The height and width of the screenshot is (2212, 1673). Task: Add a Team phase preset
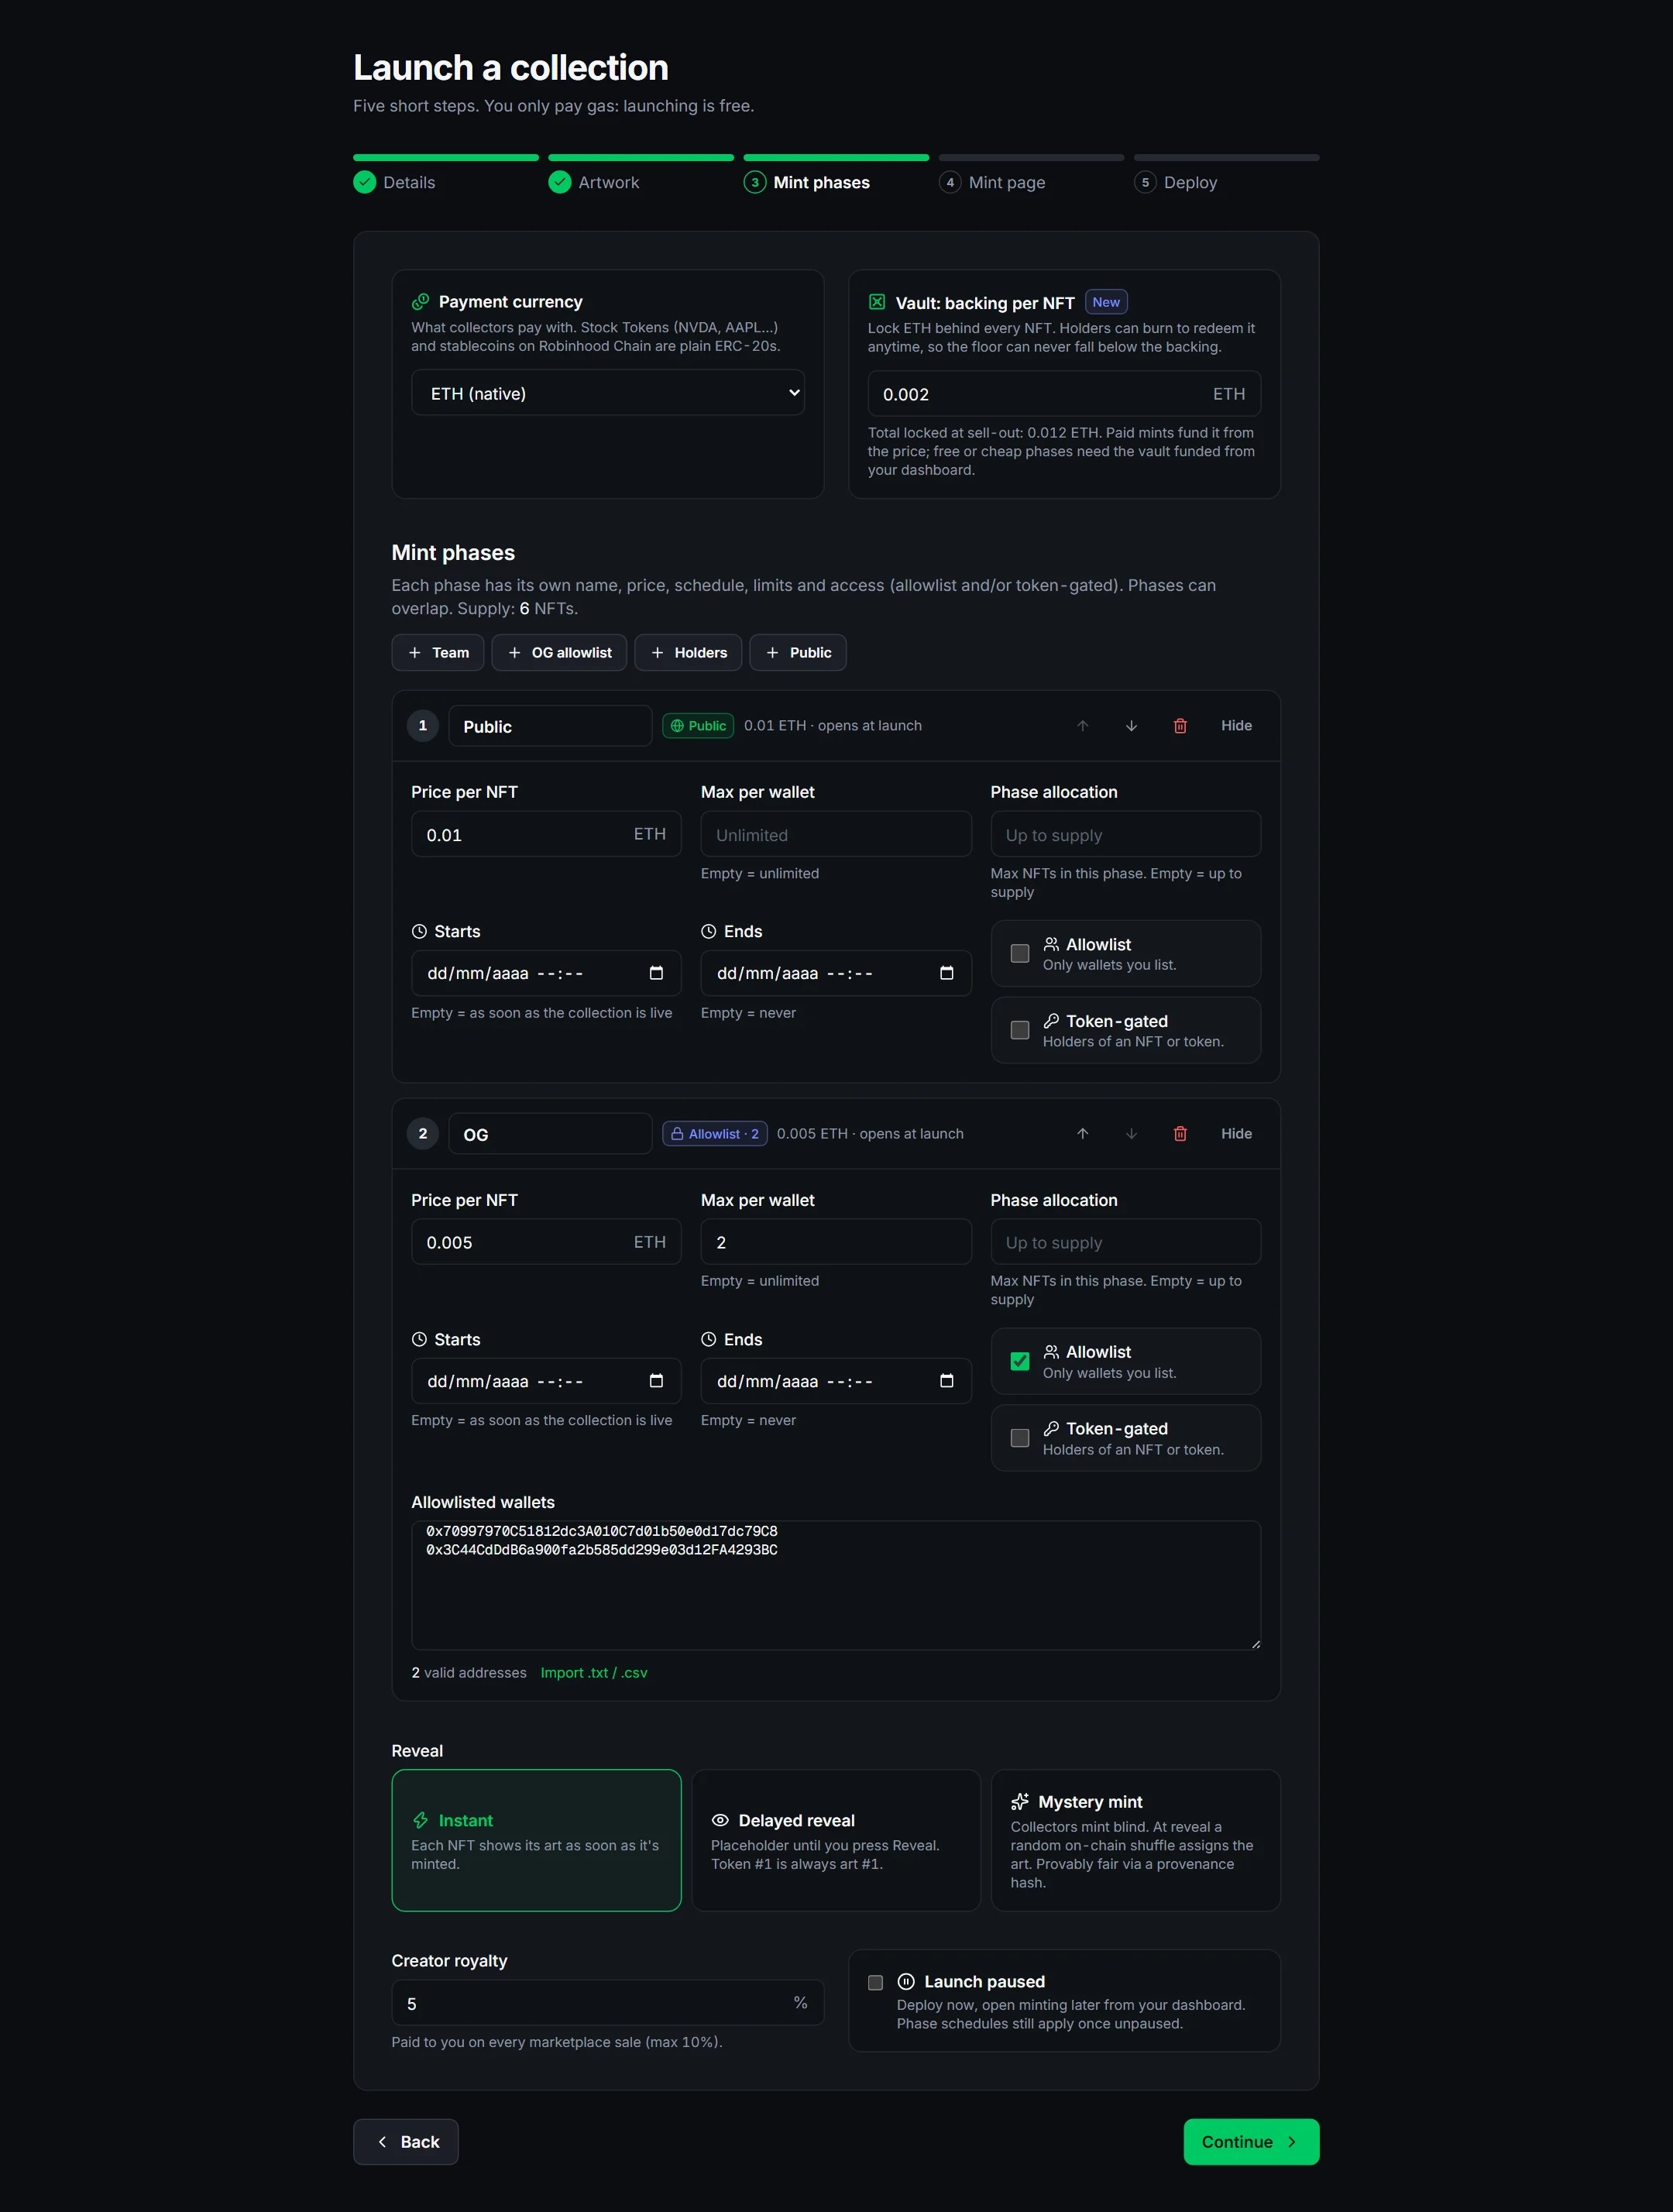click(x=438, y=653)
